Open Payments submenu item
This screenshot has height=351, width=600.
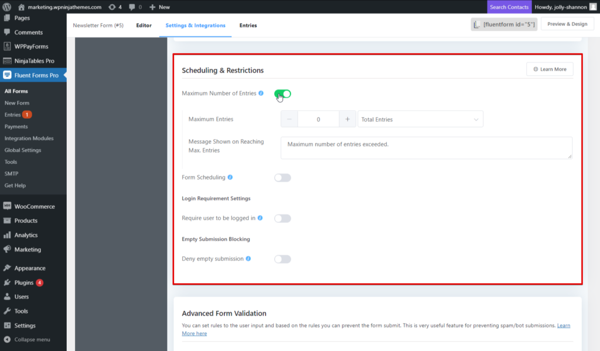(16, 126)
